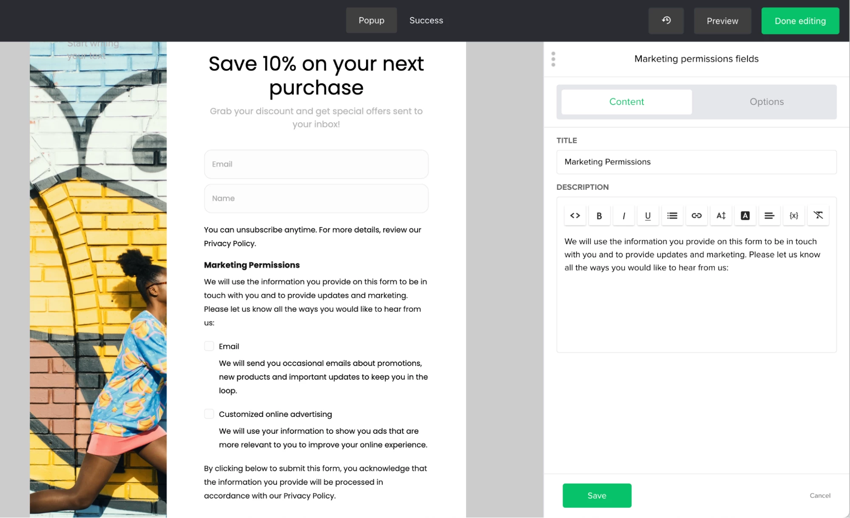Toggle bold formatting in description editor
The width and height of the screenshot is (850, 518).
tap(599, 216)
